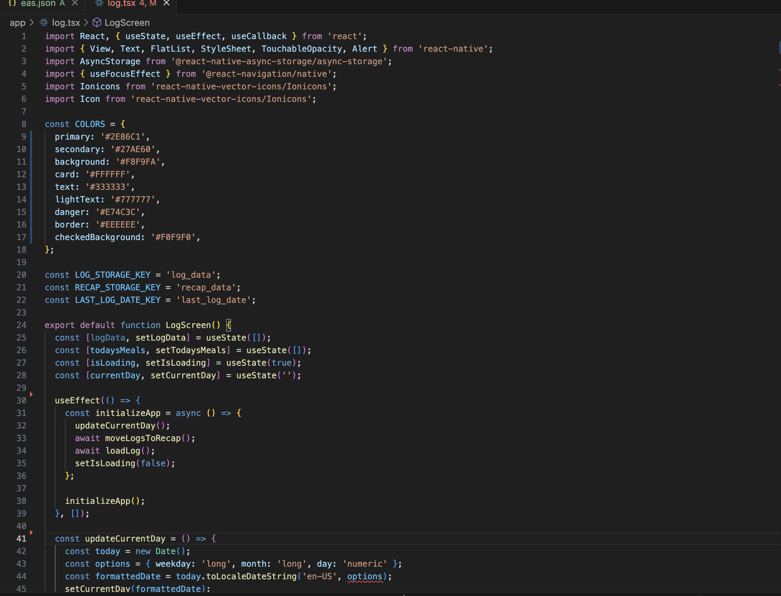The height and width of the screenshot is (596, 781).
Task: Click the blue marker in the overview ruler
Action: 779,47
